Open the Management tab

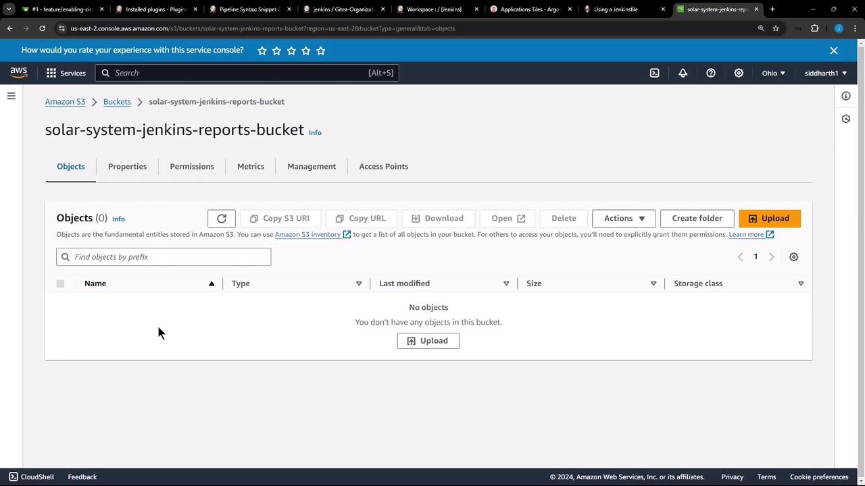pyautogui.click(x=312, y=167)
